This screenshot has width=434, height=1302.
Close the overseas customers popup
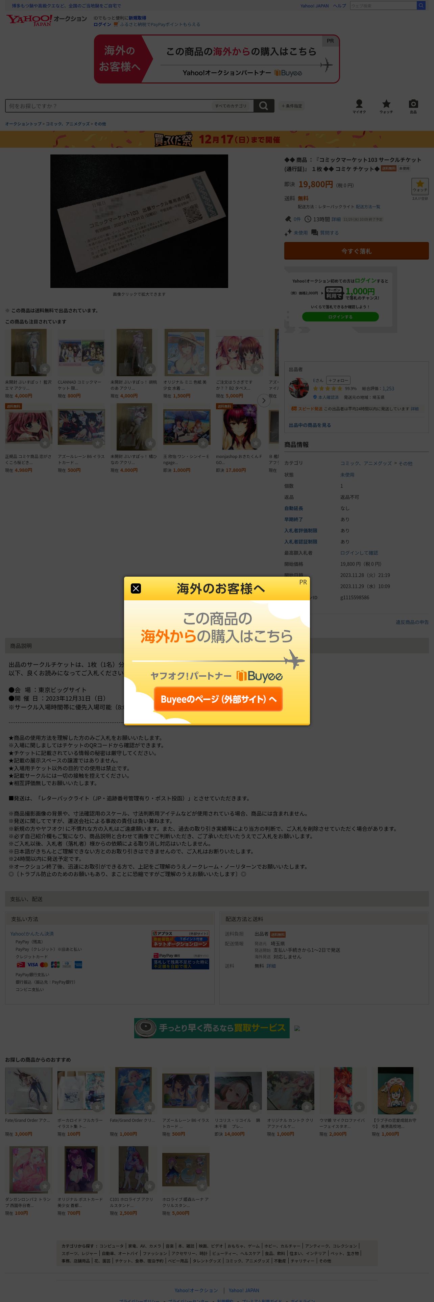click(x=136, y=588)
